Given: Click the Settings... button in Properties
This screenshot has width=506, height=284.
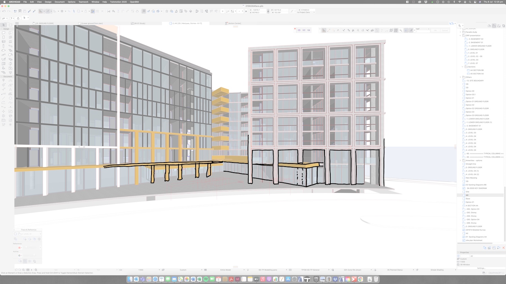Looking at the screenshot, I should [x=481, y=268].
